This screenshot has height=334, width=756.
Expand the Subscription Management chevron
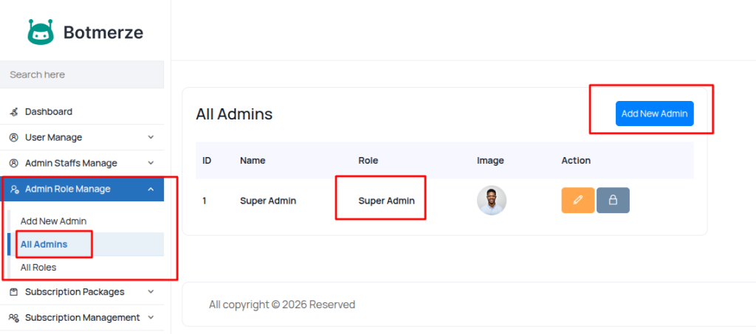(151, 318)
